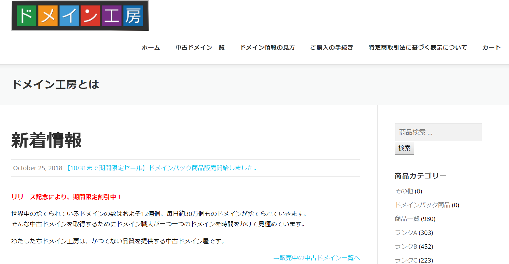Select the その他 category
The width and height of the screenshot is (509, 264).
click(x=404, y=191)
